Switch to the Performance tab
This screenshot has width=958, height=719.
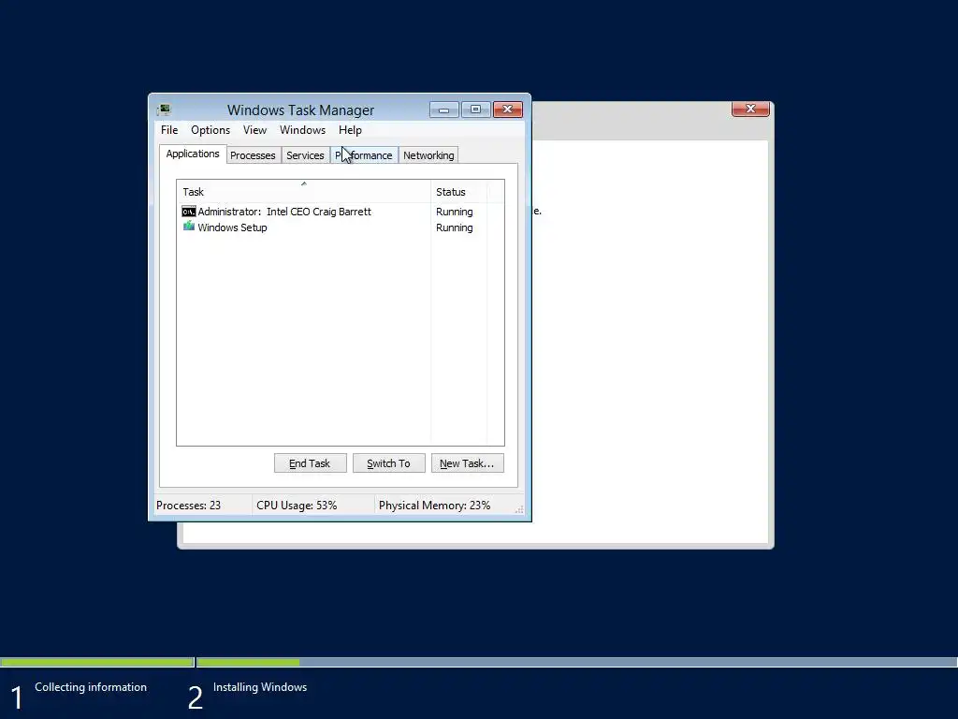click(x=364, y=155)
